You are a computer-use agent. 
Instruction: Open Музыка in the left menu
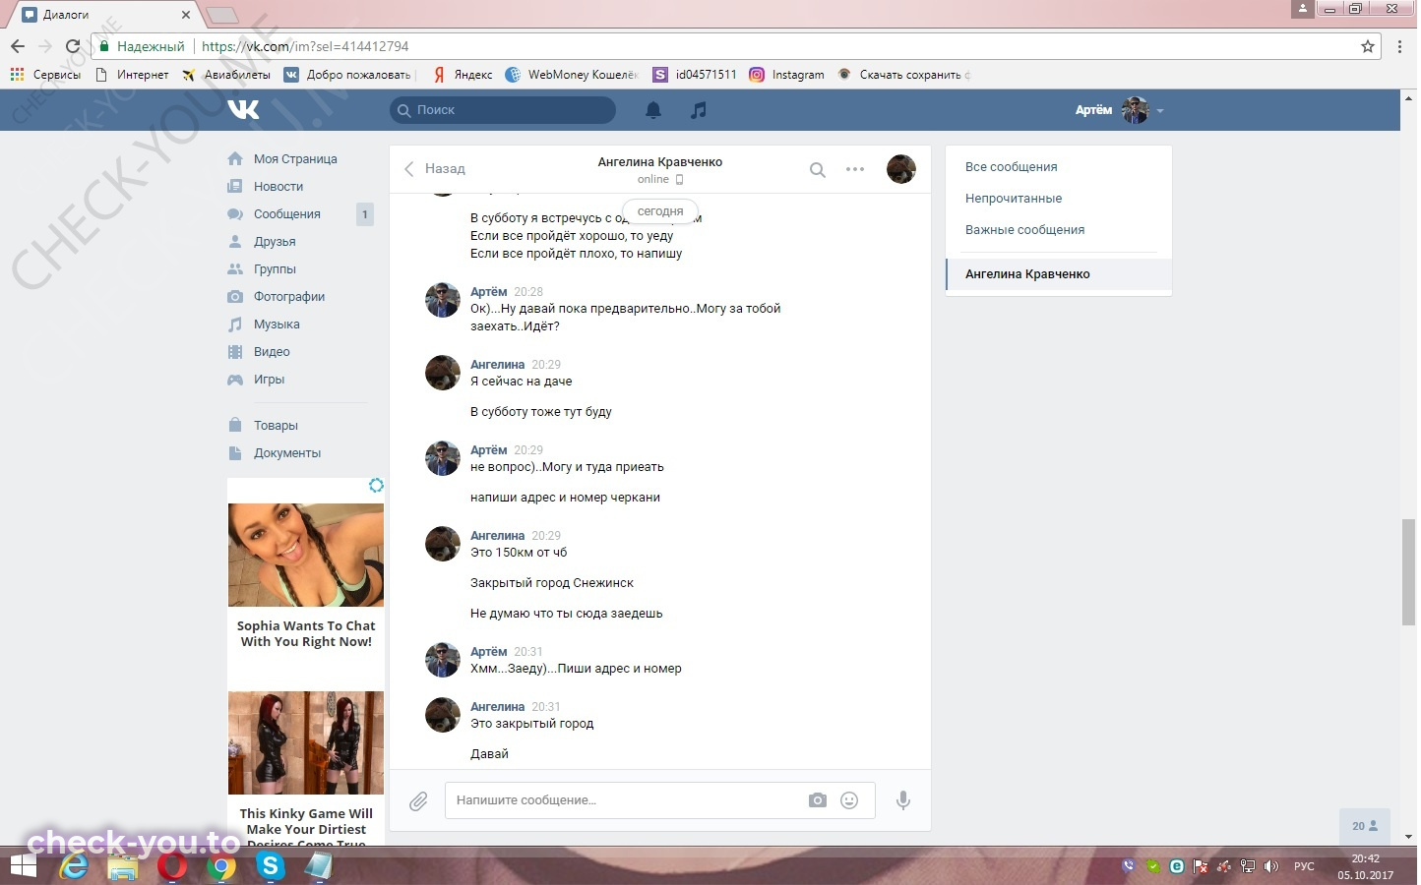coord(277,324)
